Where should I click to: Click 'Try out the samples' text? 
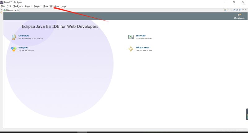coord(26,51)
